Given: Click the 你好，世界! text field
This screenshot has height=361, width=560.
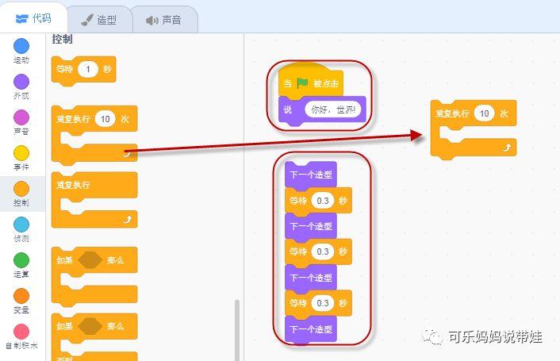Looking at the screenshot, I should click(333, 109).
